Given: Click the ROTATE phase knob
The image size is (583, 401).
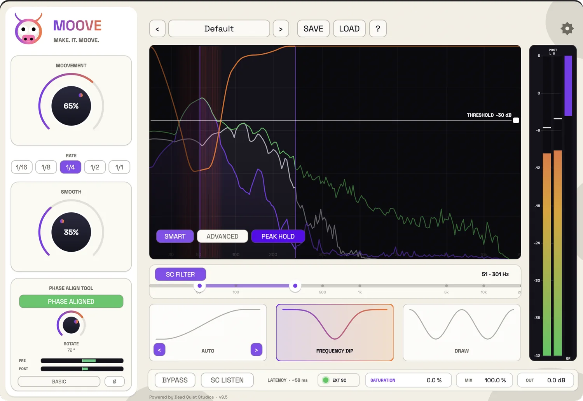Looking at the screenshot, I should tap(71, 325).
